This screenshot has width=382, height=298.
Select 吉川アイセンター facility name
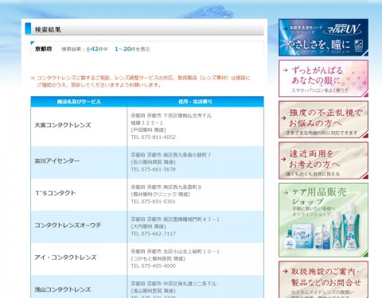tap(57, 161)
